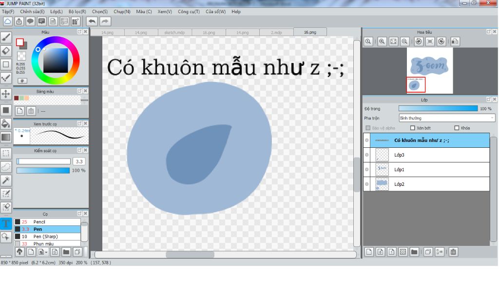Screen dimensions: 499x281
Task: Switch to the sketch.mdp tab
Action: point(174,33)
